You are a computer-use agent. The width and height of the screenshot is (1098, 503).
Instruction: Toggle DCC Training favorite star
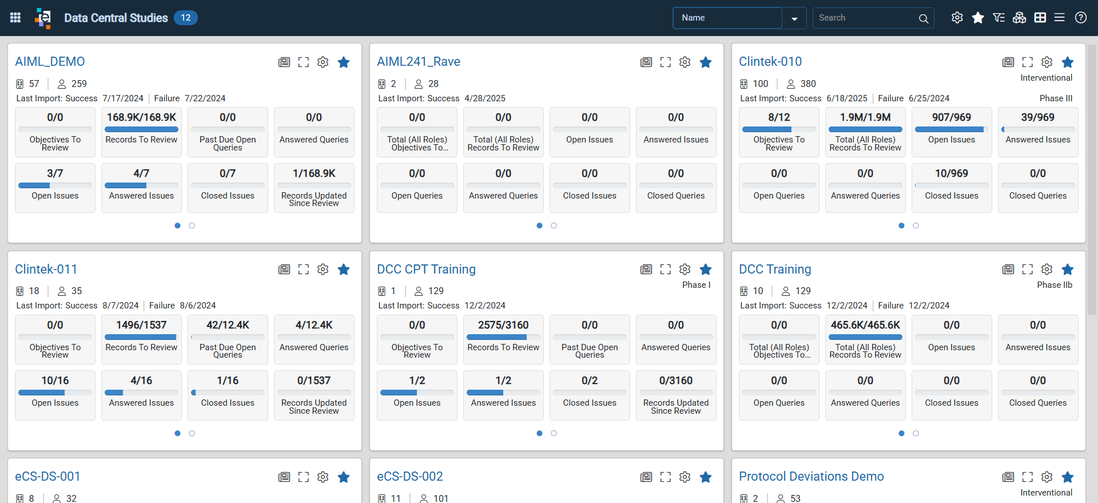1068,269
